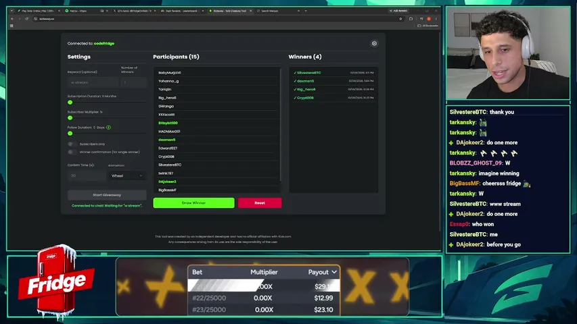Viewport: 577px width, 324px height.
Task: Close the Kickaway Giveaway Tool tab
Action: click(250, 11)
